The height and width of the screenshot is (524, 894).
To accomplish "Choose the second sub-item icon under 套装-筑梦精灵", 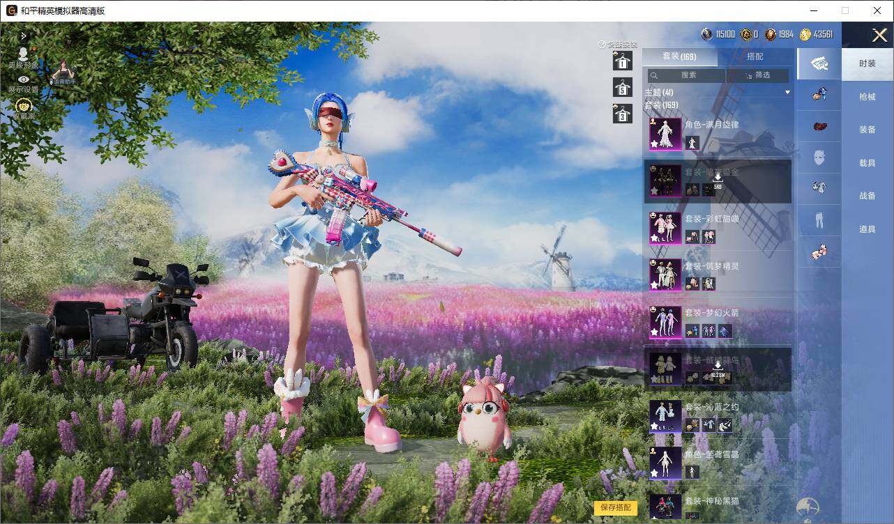I will 709,284.
